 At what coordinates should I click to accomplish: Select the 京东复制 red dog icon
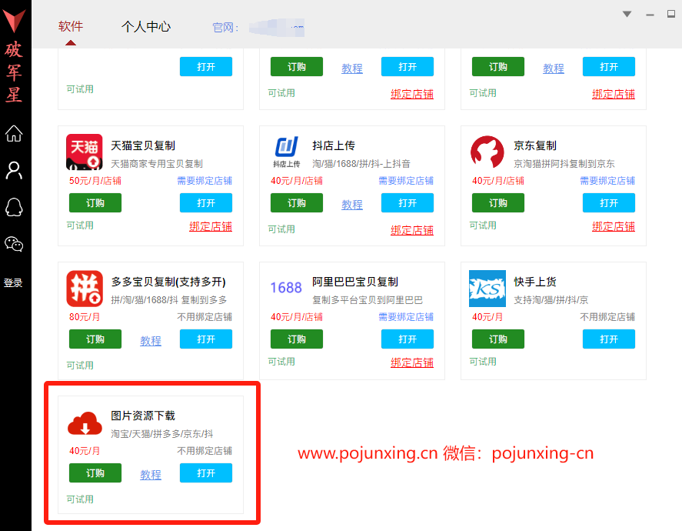point(487,152)
